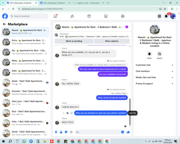Viewport: 180px width, 144px height.
Task: Attach a photo using the image icon
Action: click(61, 132)
